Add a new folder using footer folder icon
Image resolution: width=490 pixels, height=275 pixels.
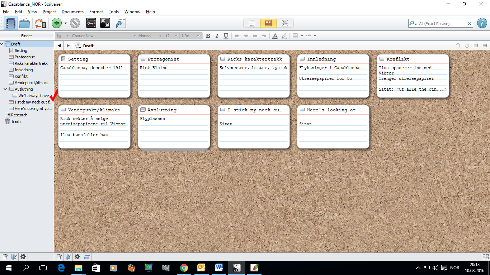click(x=14, y=257)
